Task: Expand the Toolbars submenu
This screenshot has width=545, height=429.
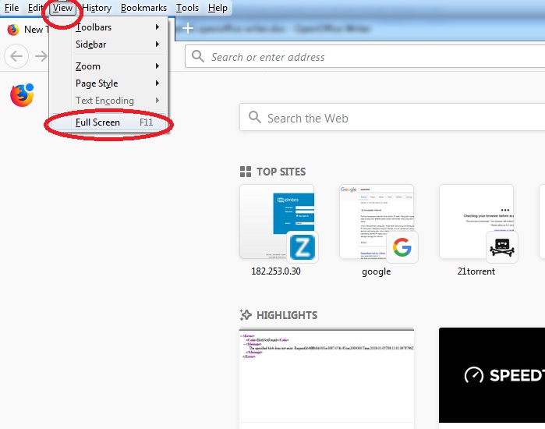Action: (118, 27)
